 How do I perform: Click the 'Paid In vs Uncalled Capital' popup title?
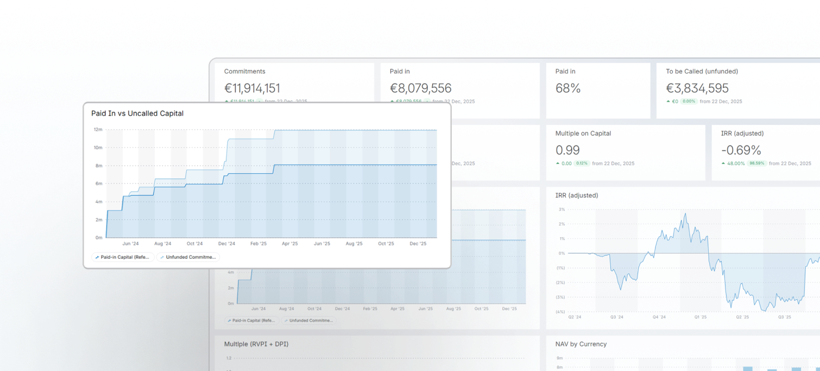(137, 113)
